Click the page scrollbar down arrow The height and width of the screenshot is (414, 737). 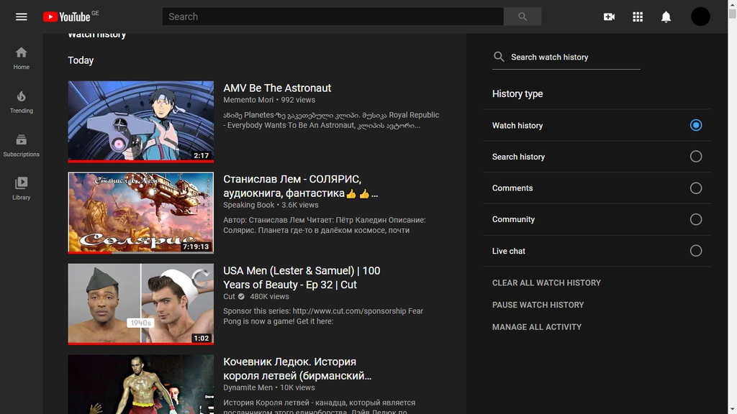tap(732, 409)
